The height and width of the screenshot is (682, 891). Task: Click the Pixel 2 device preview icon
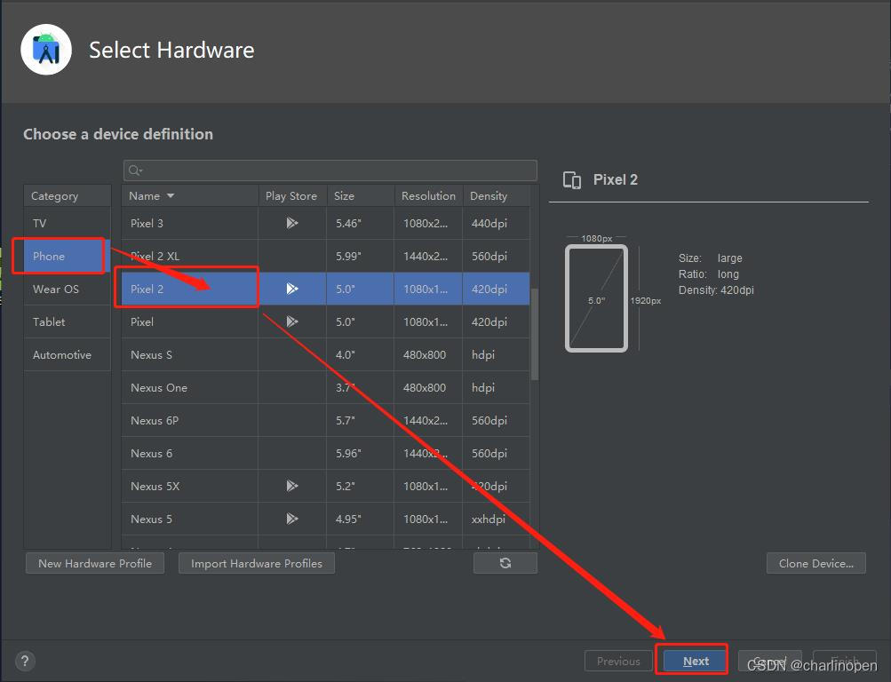pos(572,180)
